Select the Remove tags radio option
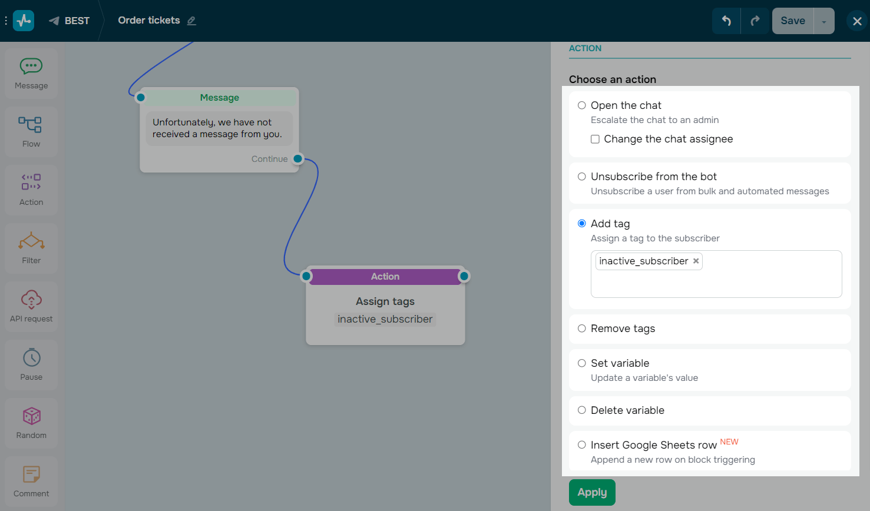This screenshot has width=870, height=511. (582, 328)
